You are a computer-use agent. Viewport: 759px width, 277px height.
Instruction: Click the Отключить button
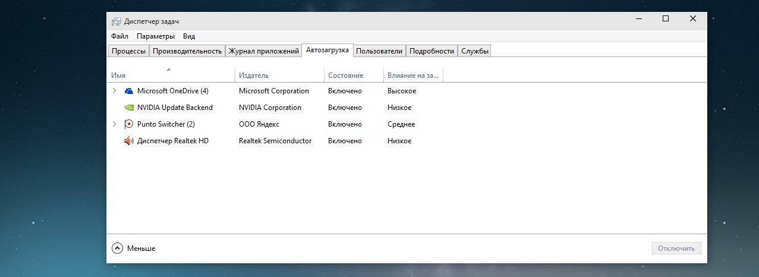676,248
